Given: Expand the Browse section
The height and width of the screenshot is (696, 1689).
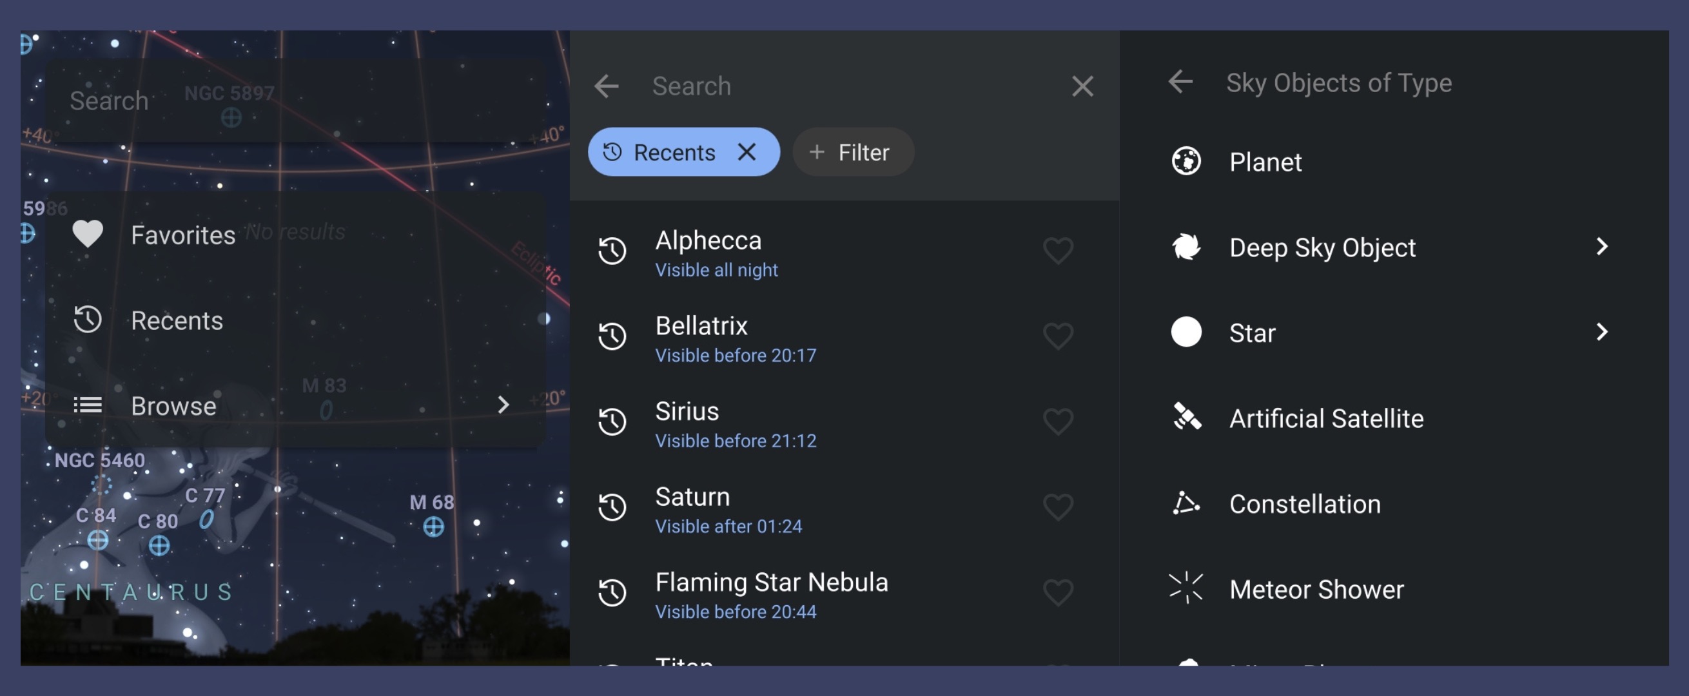Looking at the screenshot, I should (x=503, y=405).
